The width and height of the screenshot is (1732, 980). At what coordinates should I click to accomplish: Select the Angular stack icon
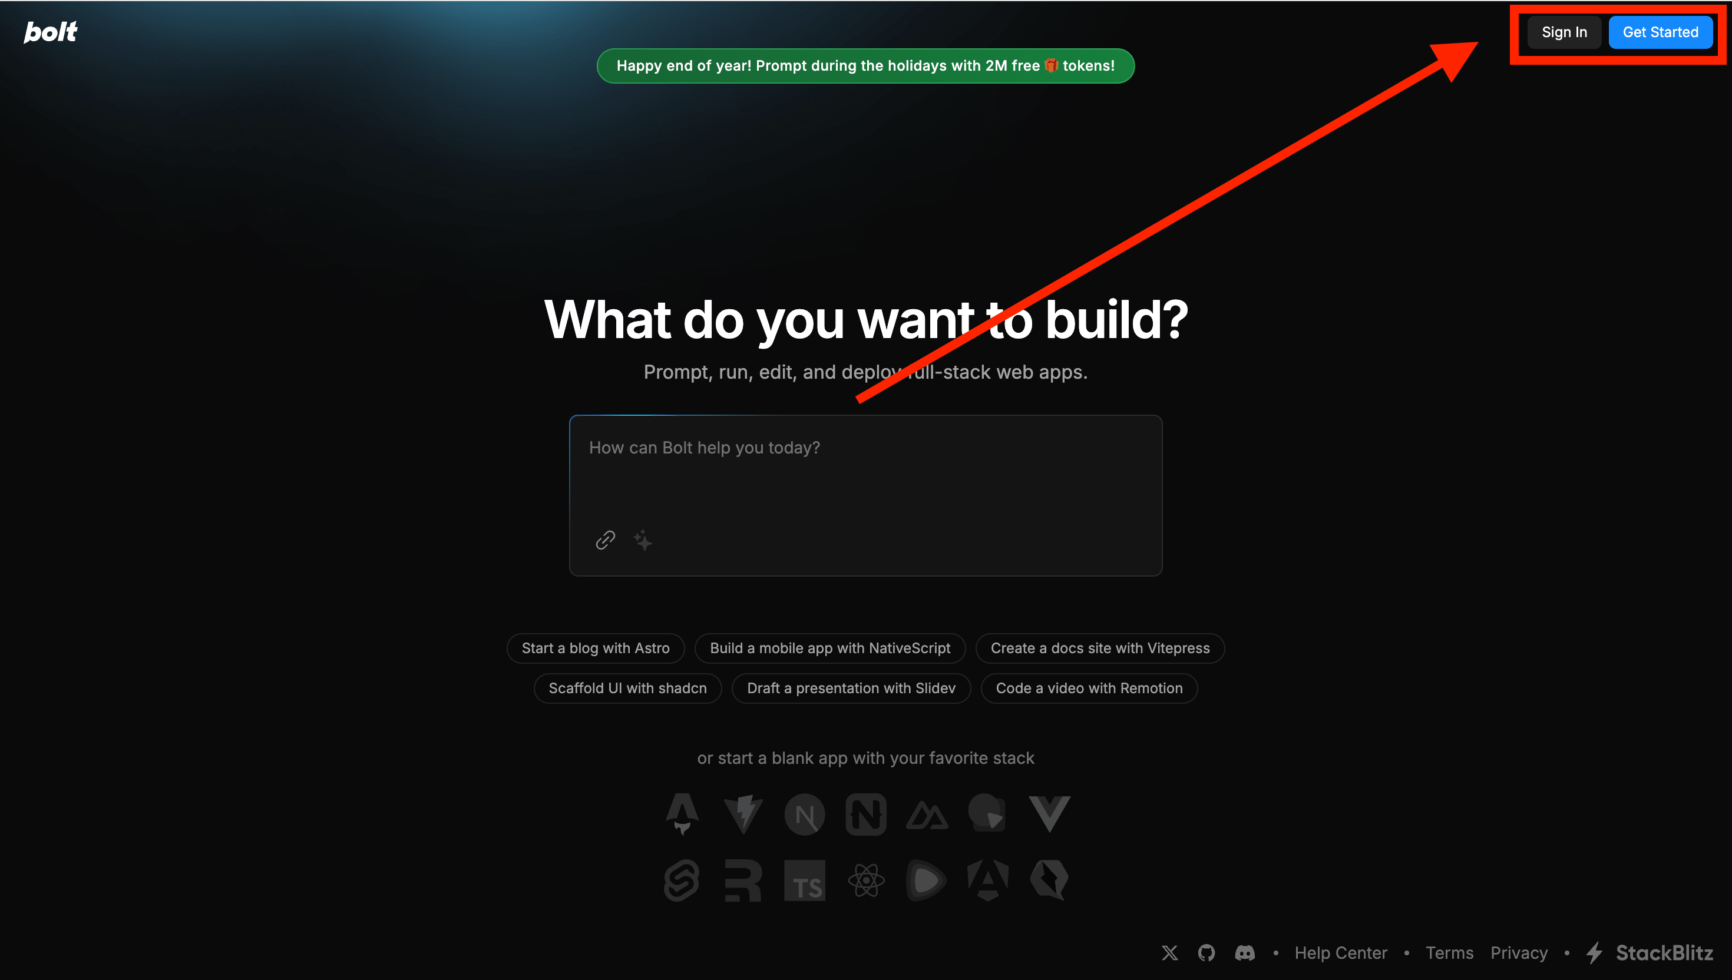coord(987,880)
